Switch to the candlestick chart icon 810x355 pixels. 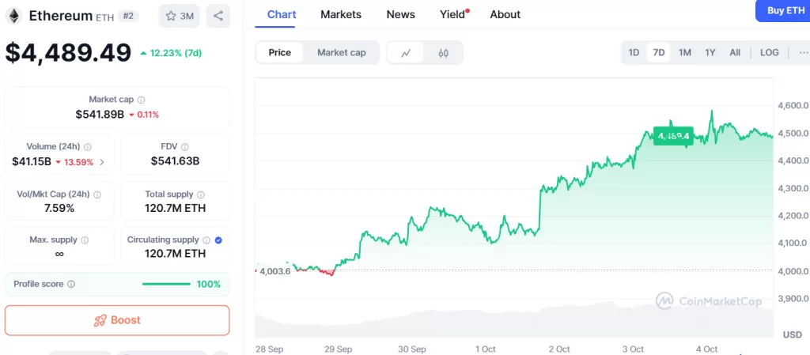(x=443, y=53)
